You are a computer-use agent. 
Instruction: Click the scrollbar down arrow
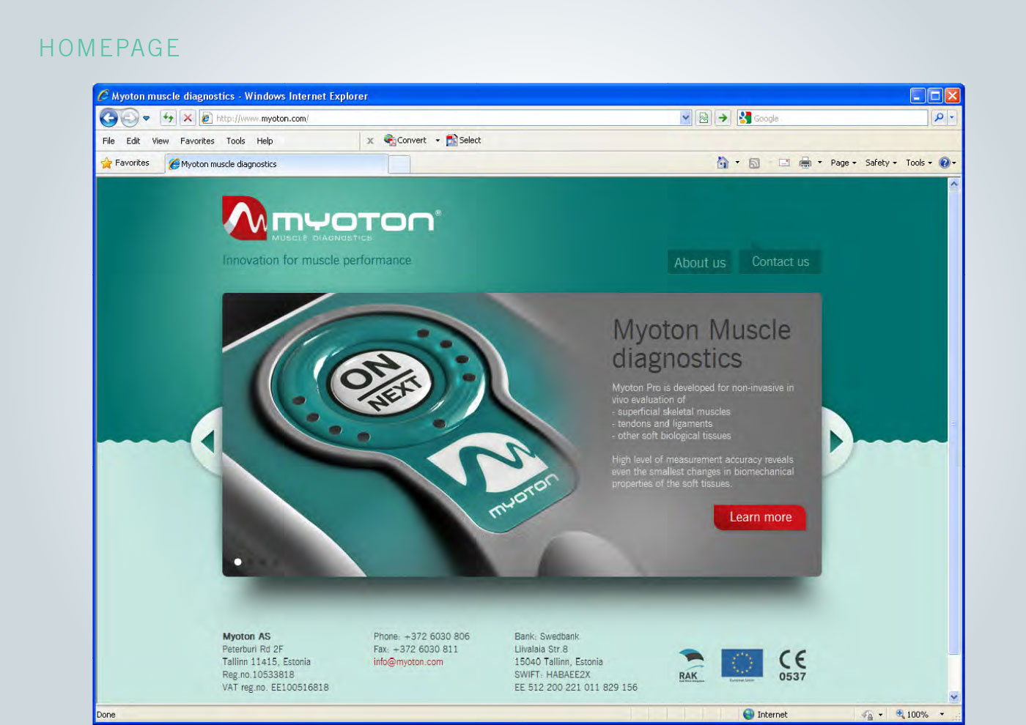tap(954, 697)
